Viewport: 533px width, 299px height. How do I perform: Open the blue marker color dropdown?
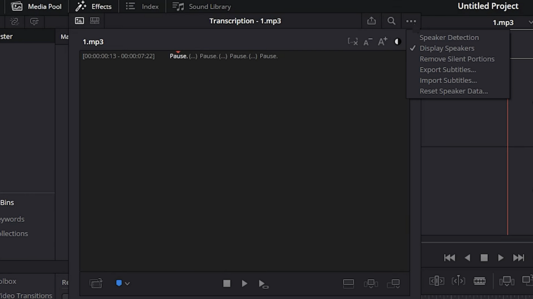pos(127,284)
